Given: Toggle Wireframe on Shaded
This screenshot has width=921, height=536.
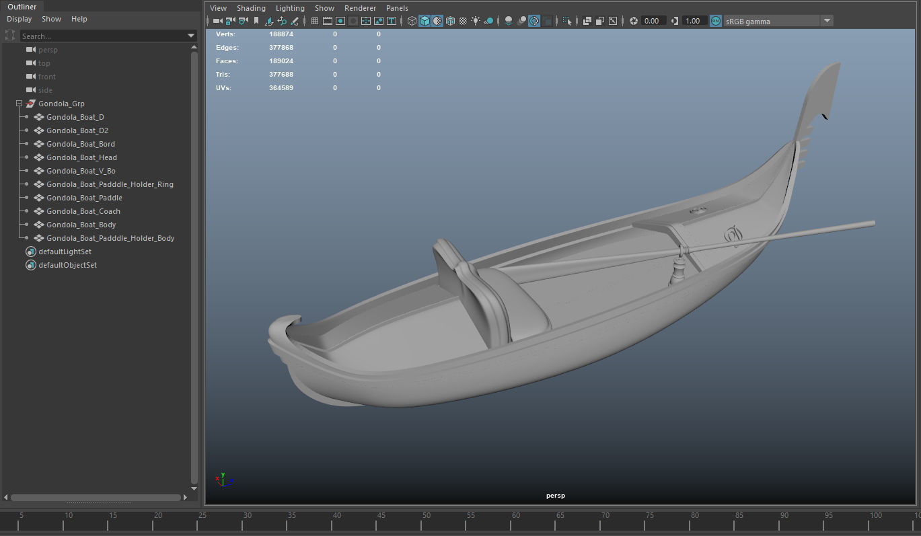Looking at the screenshot, I should click(x=450, y=21).
